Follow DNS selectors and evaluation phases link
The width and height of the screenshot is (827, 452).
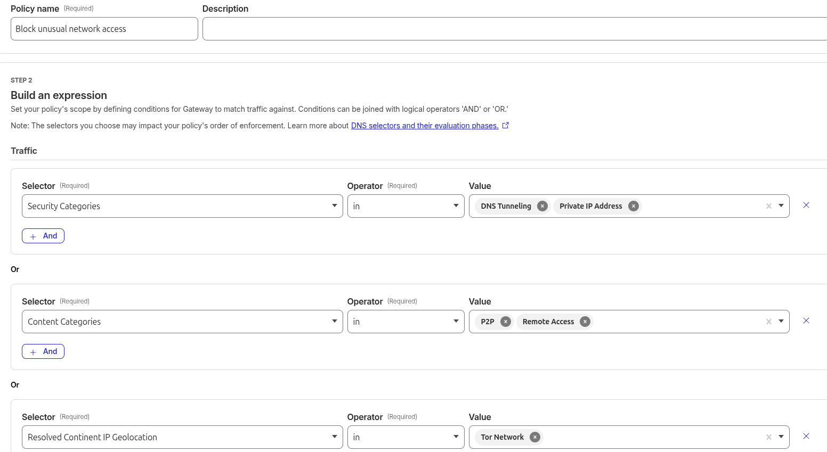coord(425,126)
